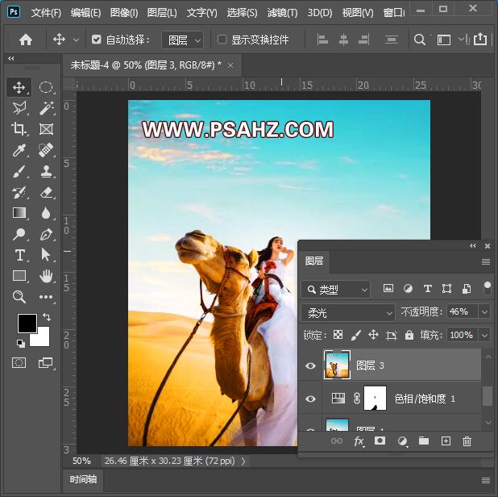Select the Gradient tool
498x497 pixels.
point(19,213)
